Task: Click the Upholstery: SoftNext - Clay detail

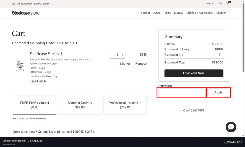Action: tap(44, 76)
